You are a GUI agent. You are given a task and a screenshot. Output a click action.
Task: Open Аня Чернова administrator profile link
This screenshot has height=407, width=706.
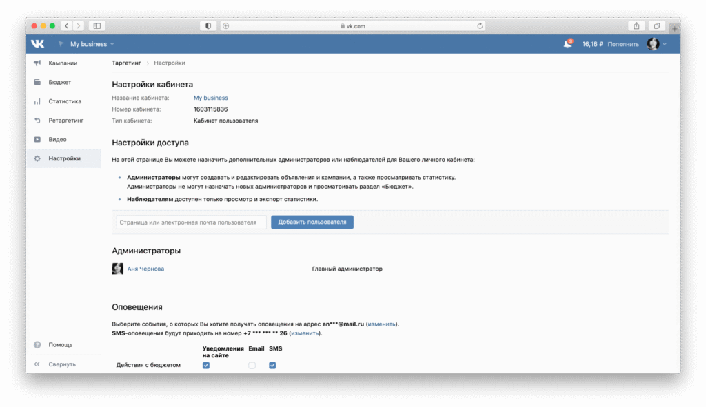click(145, 269)
